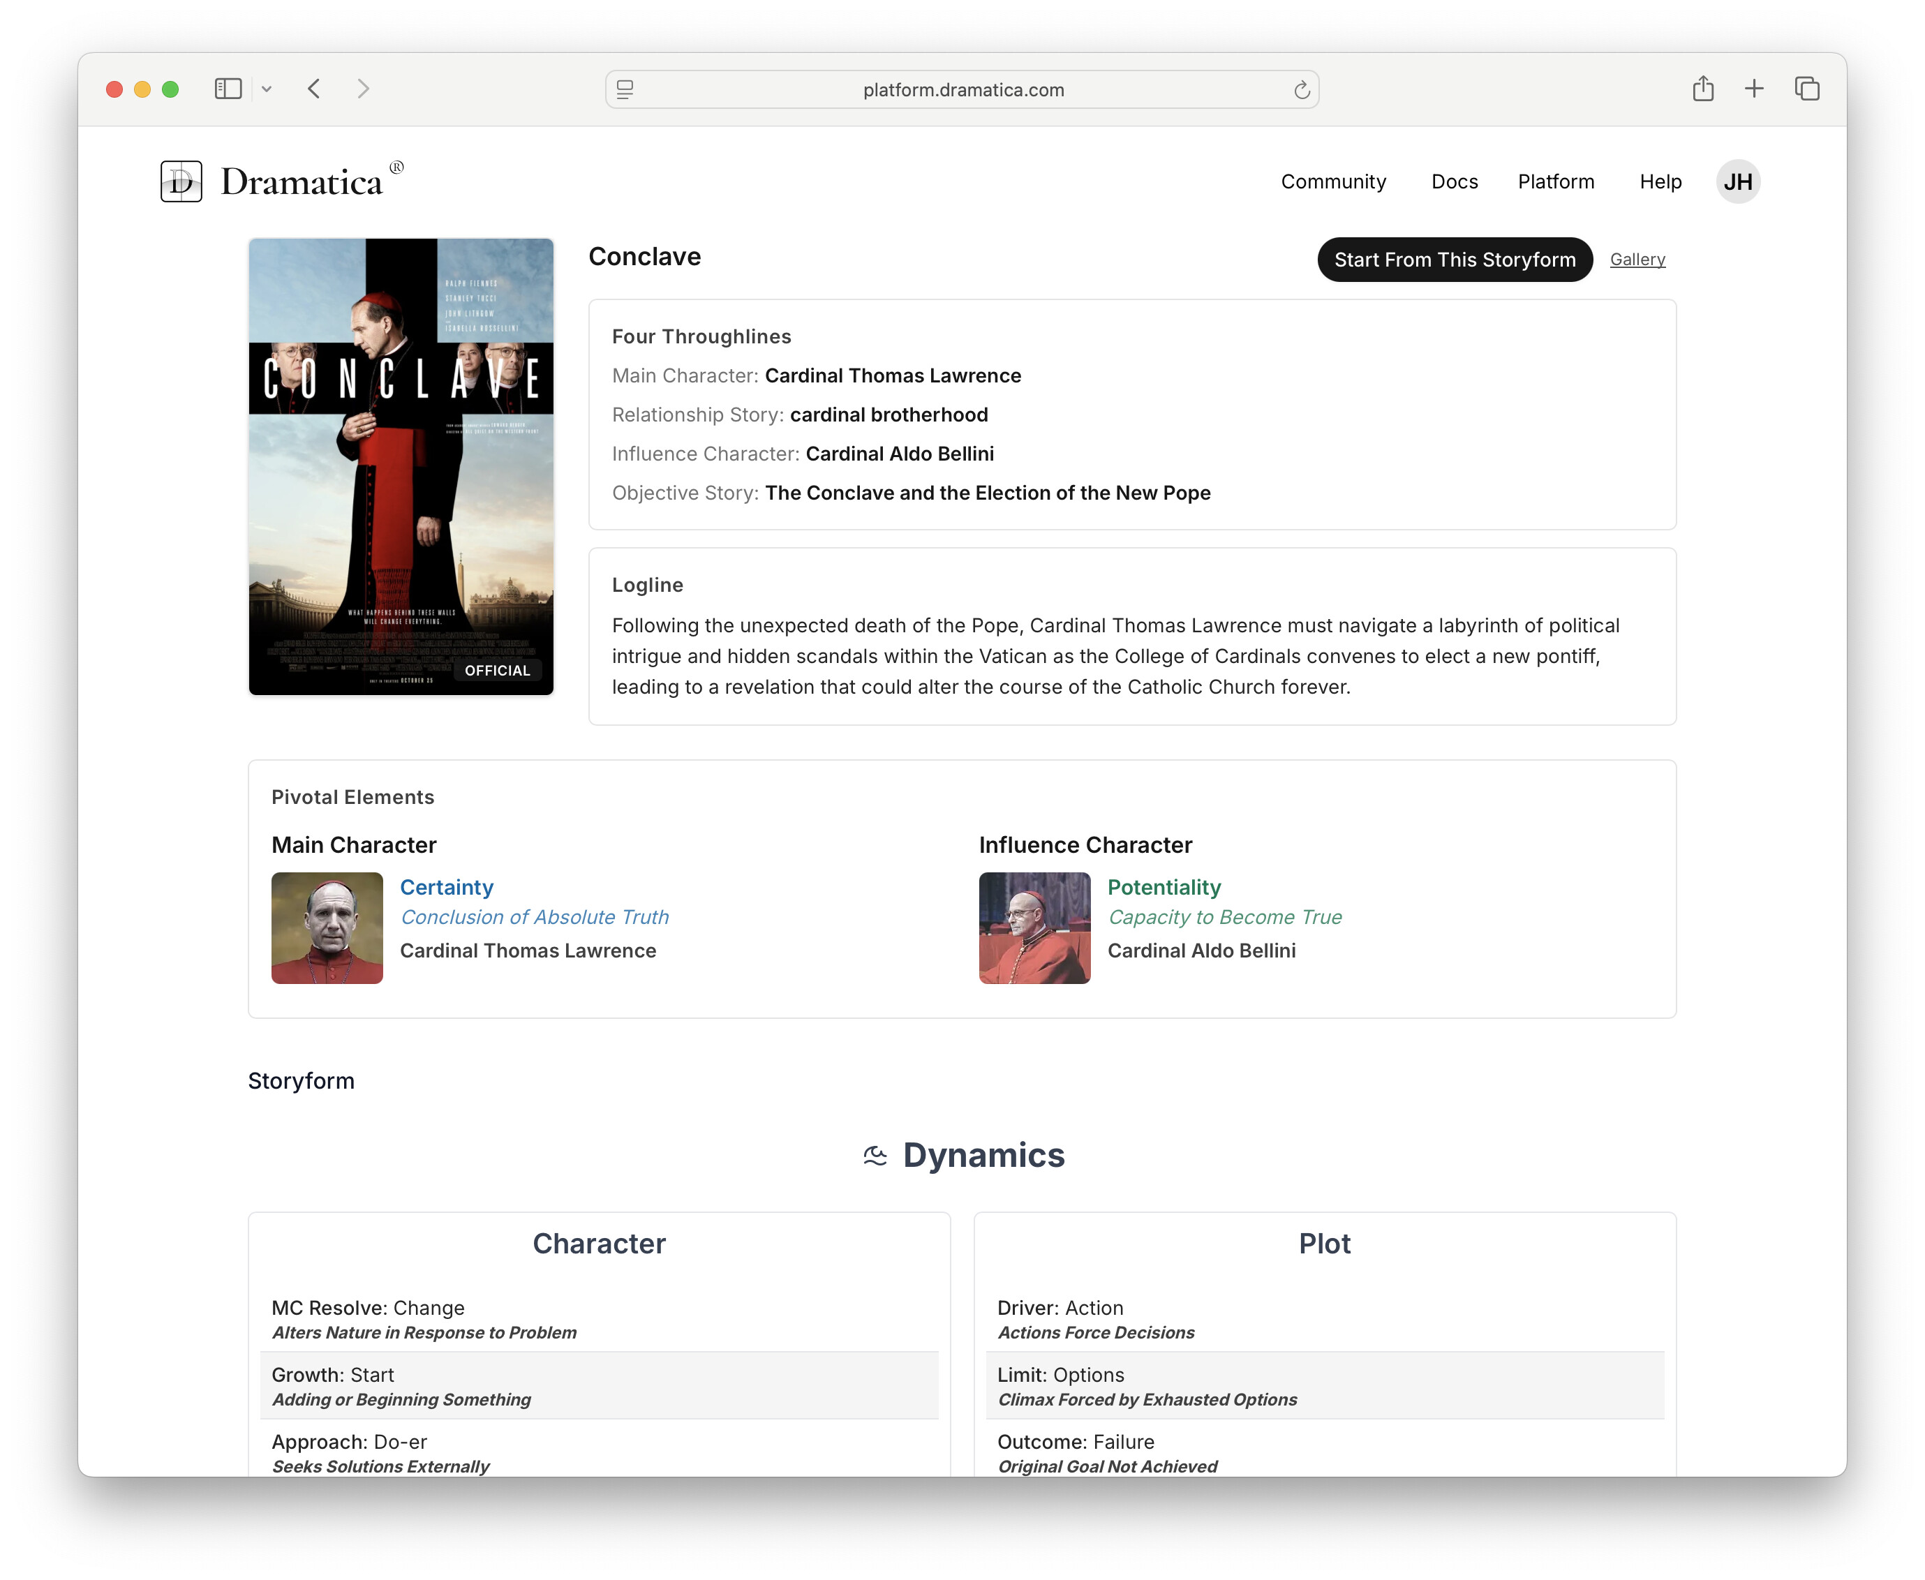This screenshot has width=1925, height=1580.
Task: Go to the Platform nav link
Action: point(1556,181)
